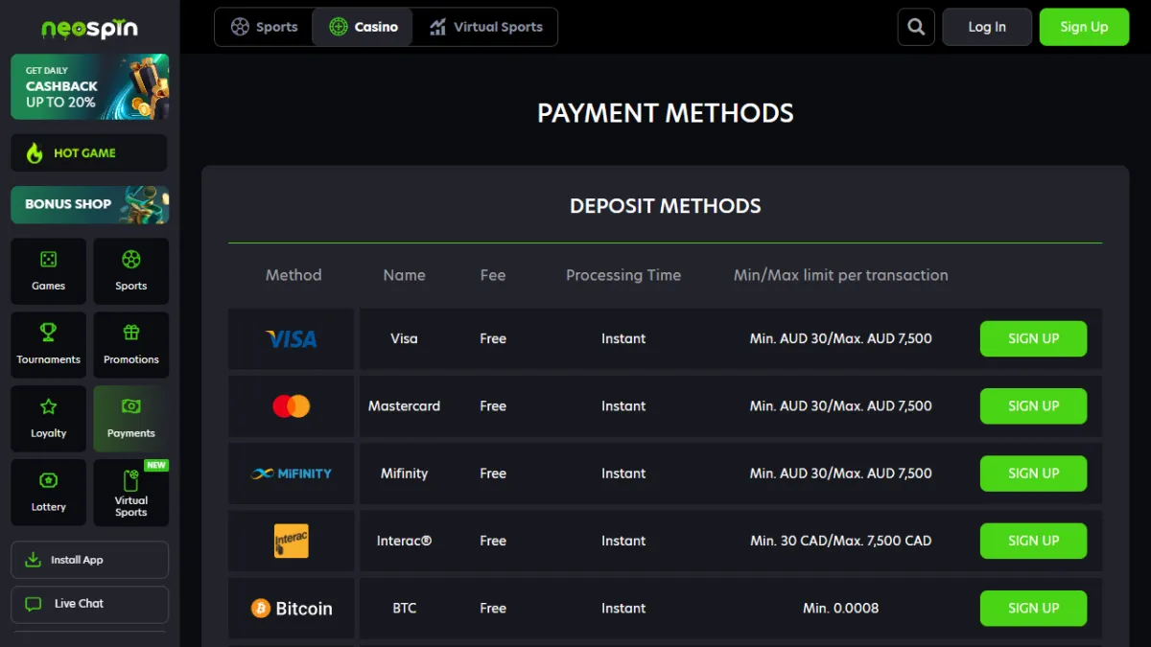Switch to the Casino tab

[x=363, y=27]
